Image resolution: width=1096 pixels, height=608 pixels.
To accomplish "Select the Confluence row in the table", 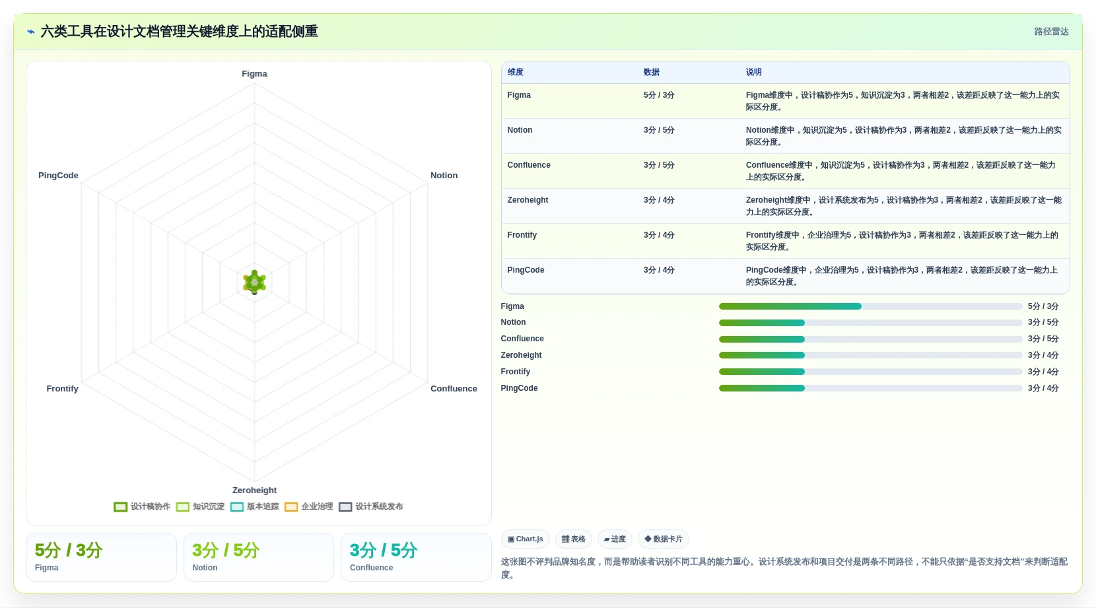I will coord(786,171).
